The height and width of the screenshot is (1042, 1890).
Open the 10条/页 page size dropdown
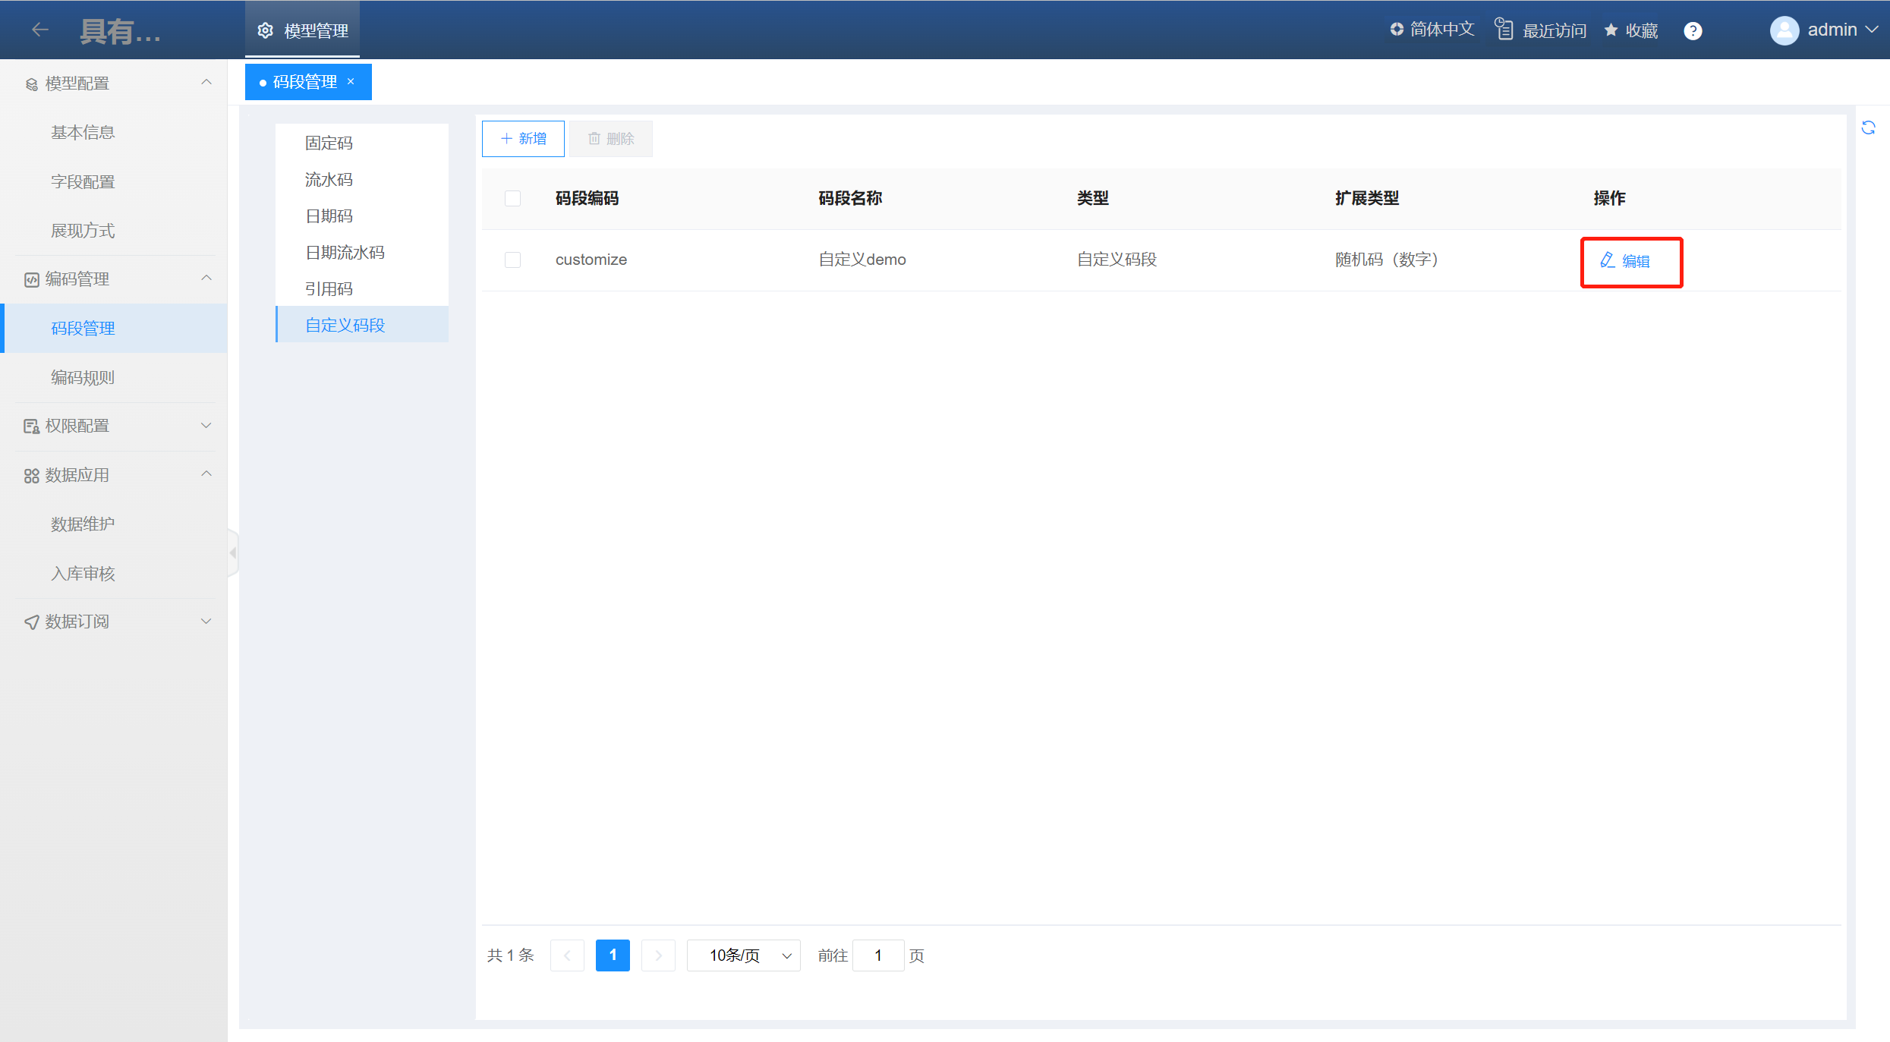743,955
